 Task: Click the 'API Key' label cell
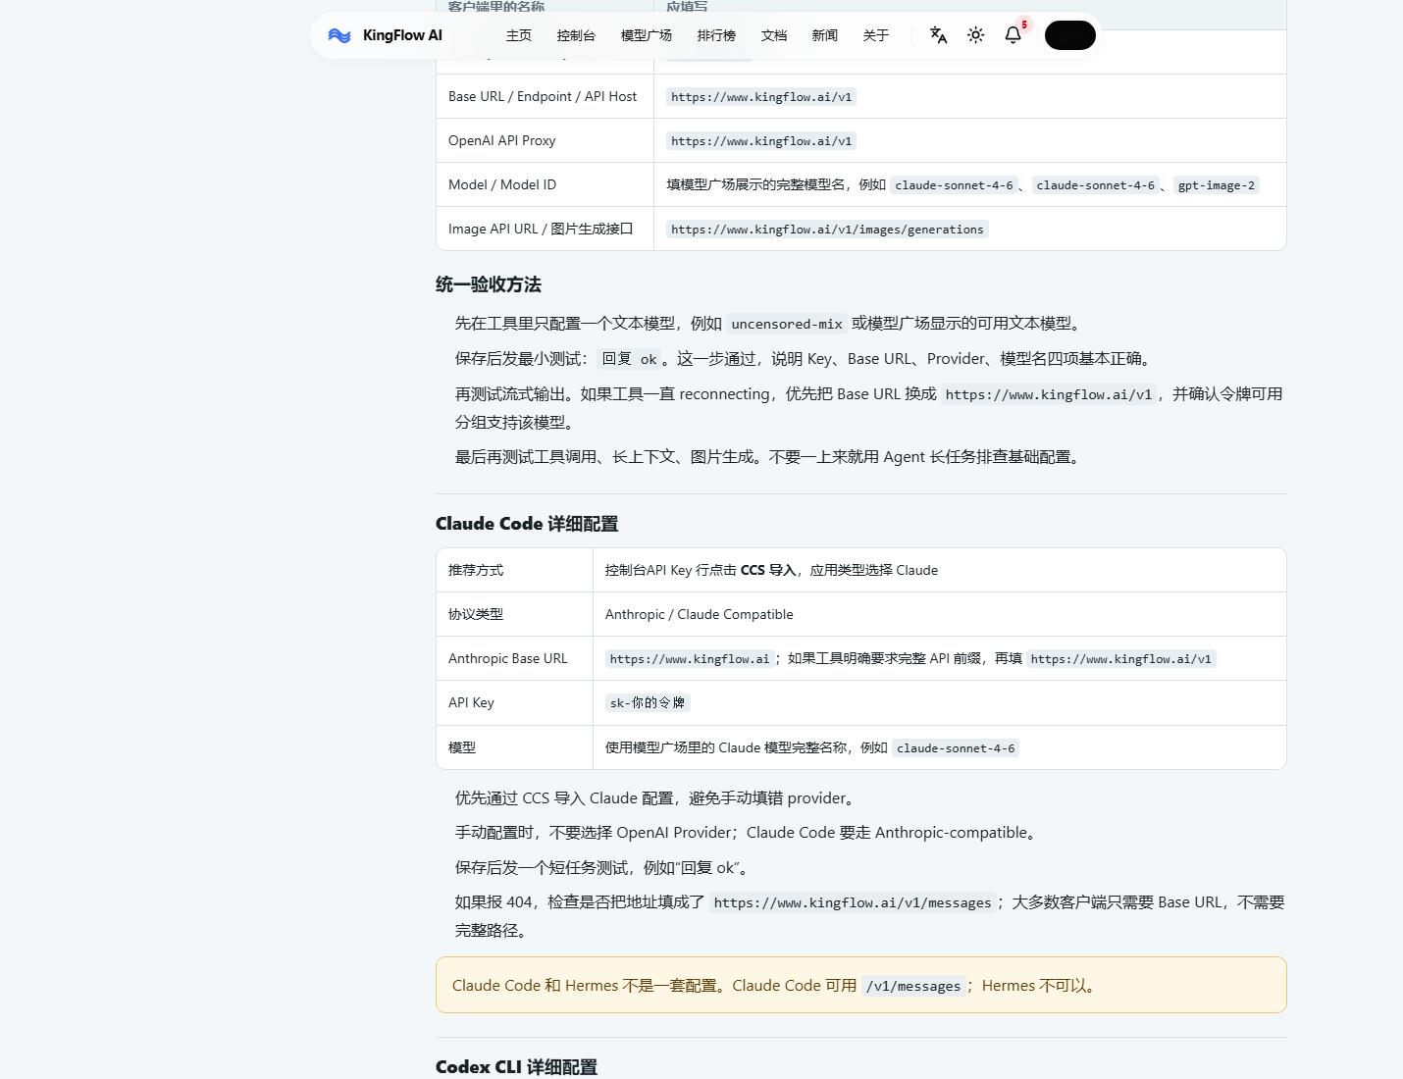(515, 702)
